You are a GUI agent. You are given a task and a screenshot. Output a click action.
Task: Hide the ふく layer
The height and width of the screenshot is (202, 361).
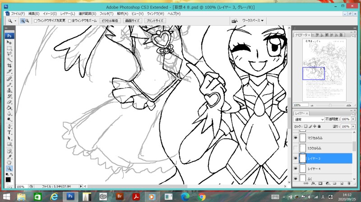click(296, 178)
